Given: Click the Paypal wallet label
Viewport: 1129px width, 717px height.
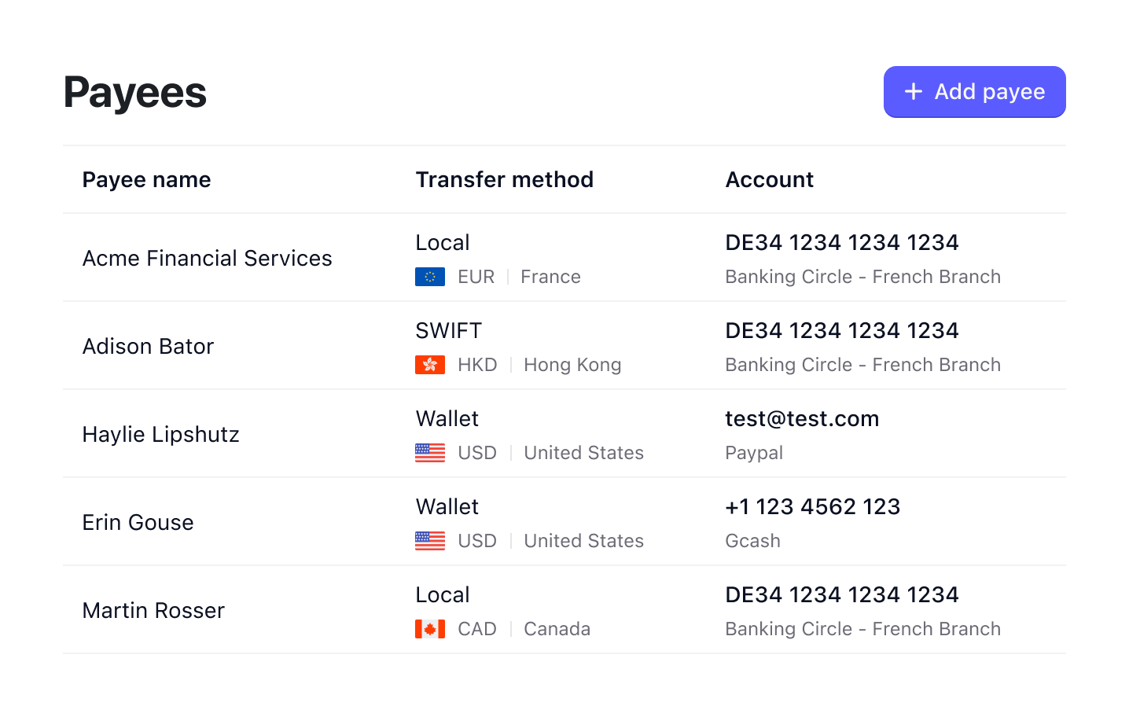Looking at the screenshot, I should click(754, 453).
